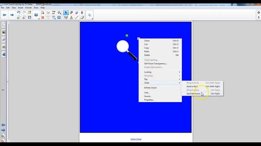The image size is (261, 146).
Task: Click the View Screens monitor icon
Action: point(36,15)
